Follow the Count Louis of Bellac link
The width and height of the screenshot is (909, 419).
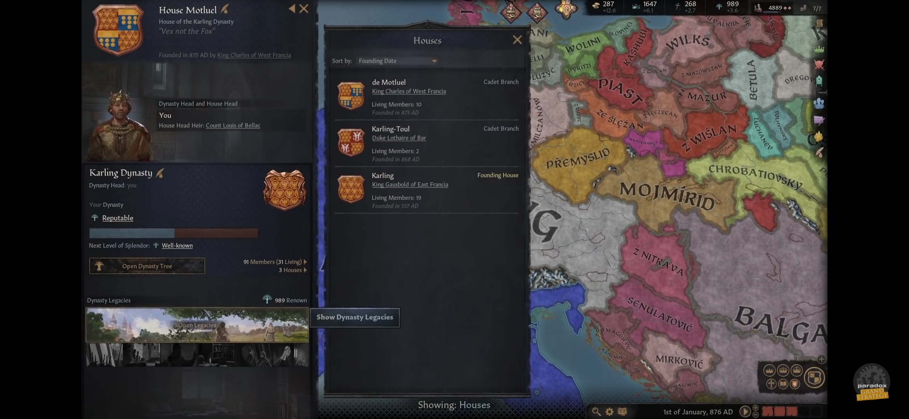coord(233,125)
